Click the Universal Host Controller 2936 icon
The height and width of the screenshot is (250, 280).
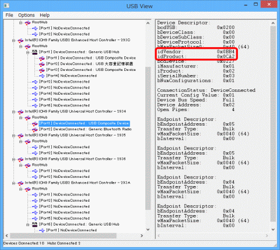(x=20, y=159)
